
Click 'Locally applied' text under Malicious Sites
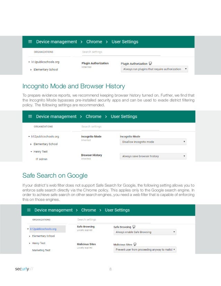point(85,248)
